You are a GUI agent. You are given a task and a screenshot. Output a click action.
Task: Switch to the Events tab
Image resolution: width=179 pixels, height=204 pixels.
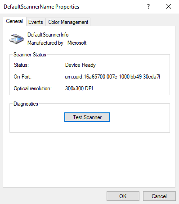point(36,22)
